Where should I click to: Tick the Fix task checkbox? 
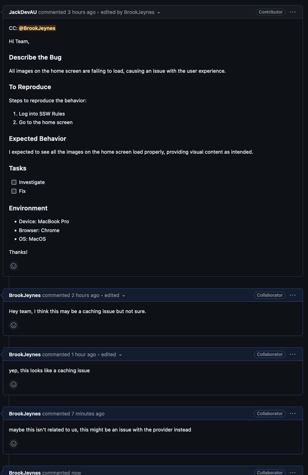(x=14, y=191)
